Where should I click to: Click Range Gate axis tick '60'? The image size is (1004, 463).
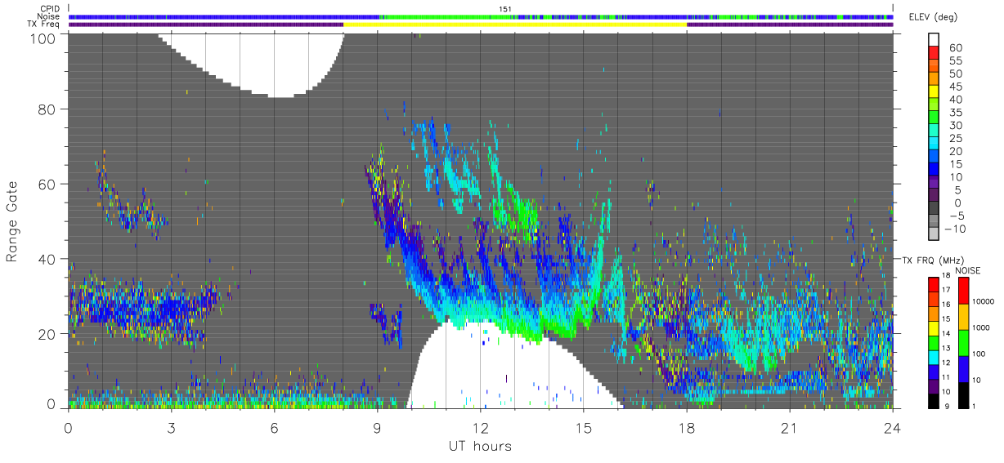point(48,185)
